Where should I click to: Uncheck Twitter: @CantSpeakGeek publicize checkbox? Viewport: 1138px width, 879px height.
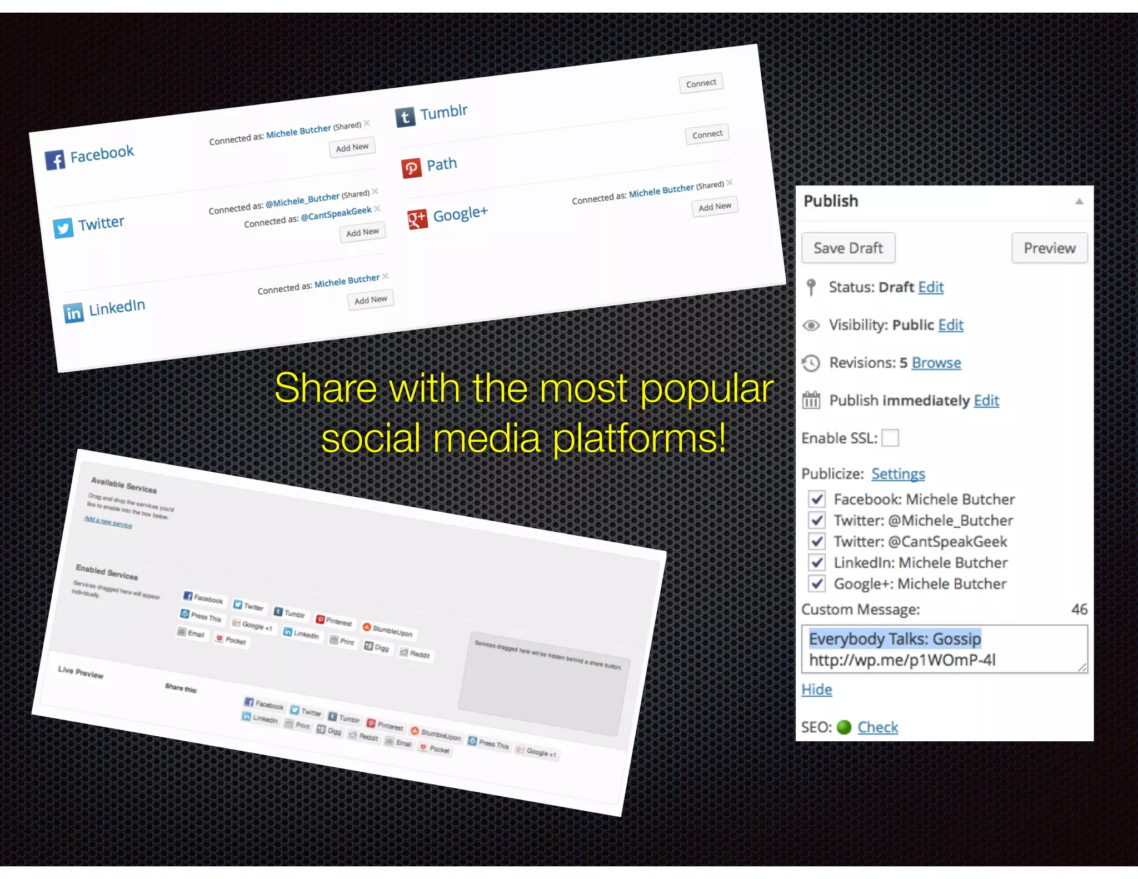coord(817,541)
